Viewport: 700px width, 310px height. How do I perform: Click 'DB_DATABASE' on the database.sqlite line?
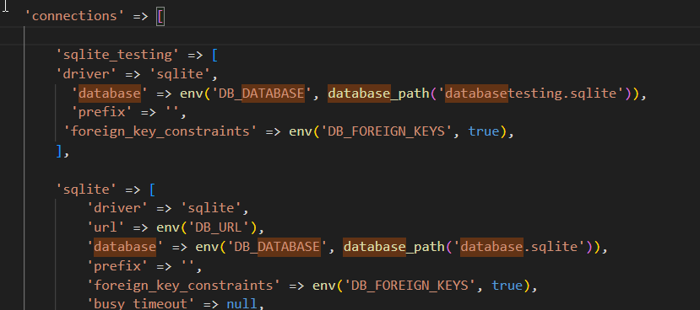[x=277, y=246]
